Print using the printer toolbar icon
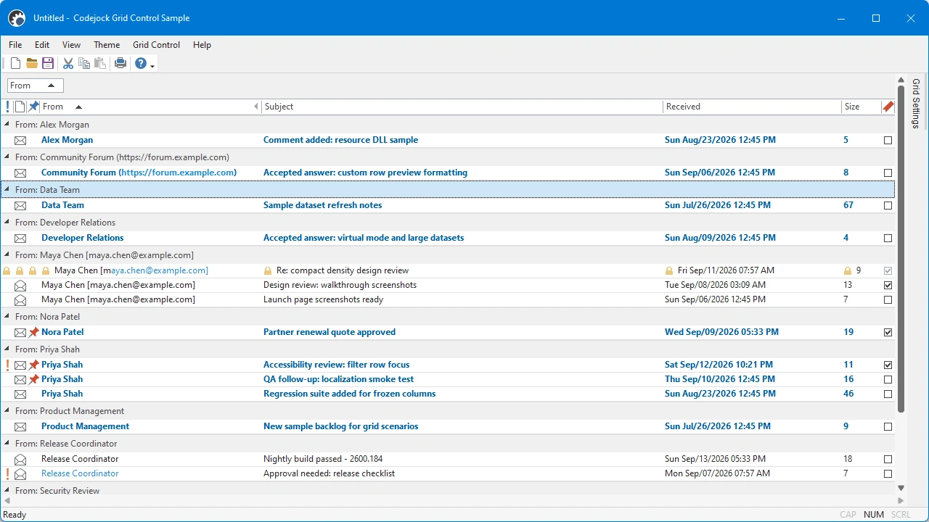The width and height of the screenshot is (929, 522). point(120,64)
